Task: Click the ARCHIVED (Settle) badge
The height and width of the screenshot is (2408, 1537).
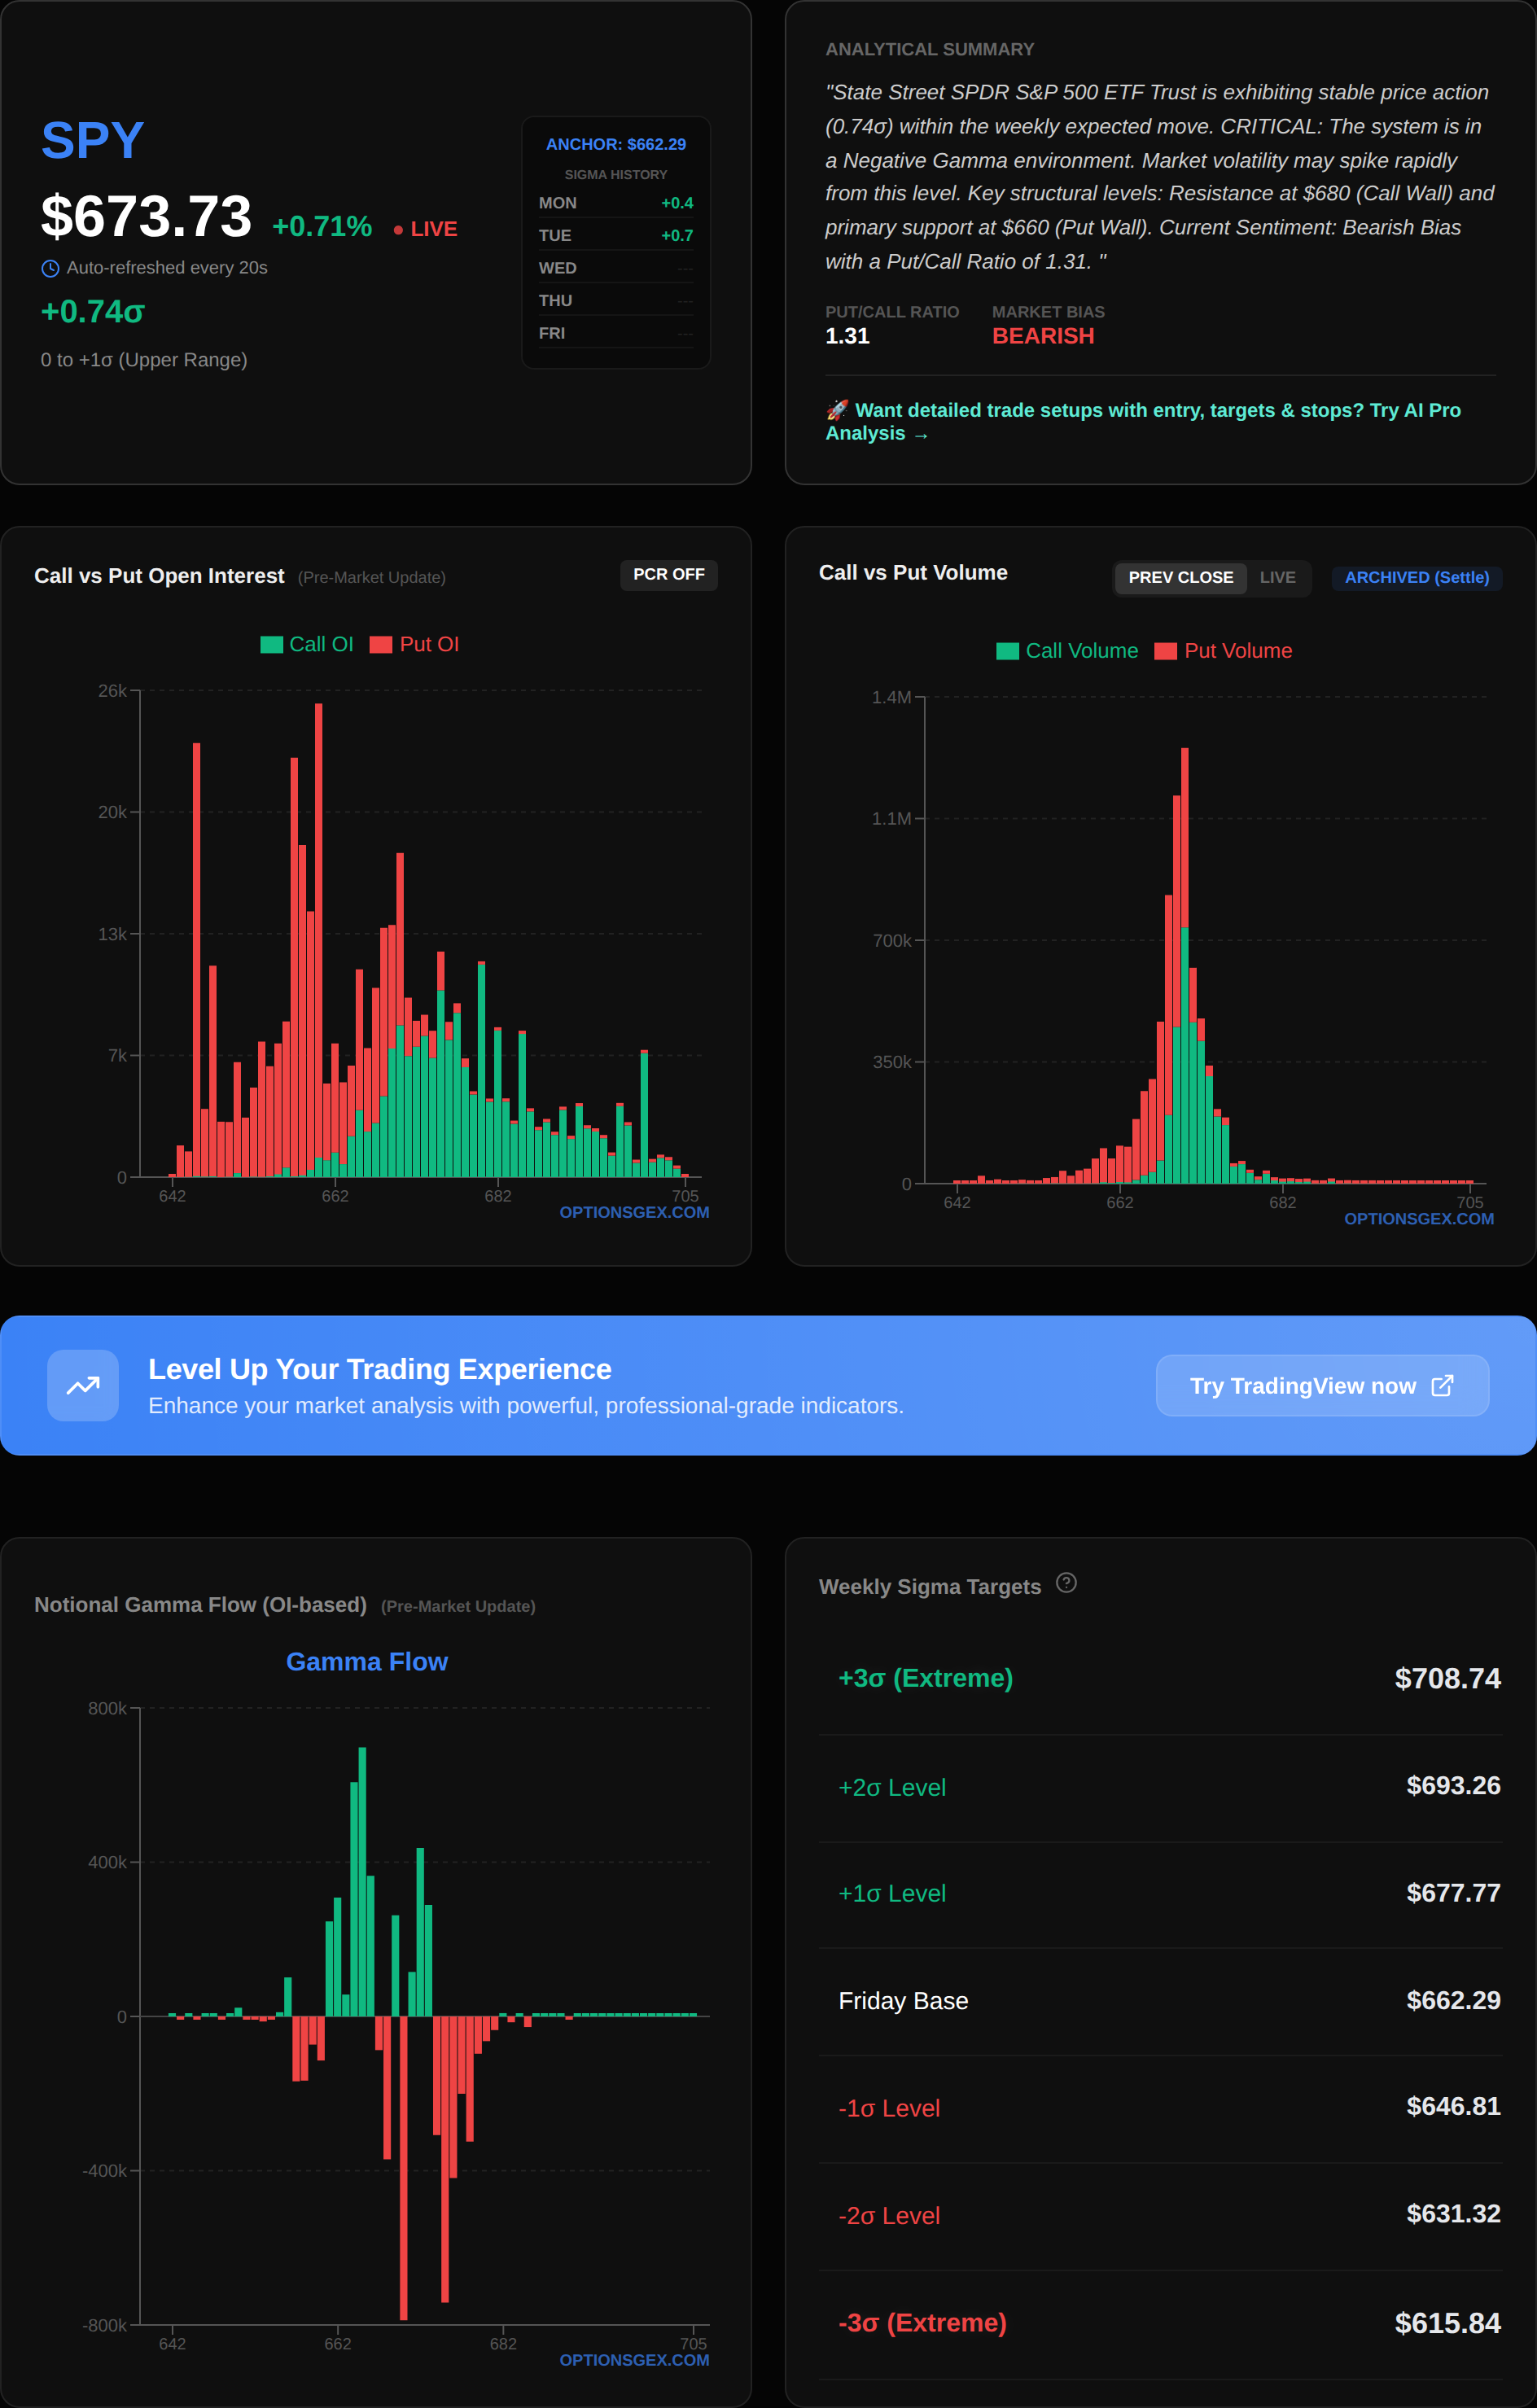Action: 1416,577
